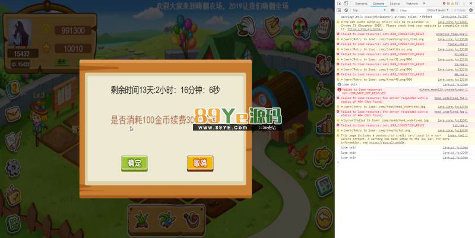The width and height of the screenshot is (475, 238).
Task: Open the notepad and pen icon
Action: pyautogui.click(x=13, y=141)
